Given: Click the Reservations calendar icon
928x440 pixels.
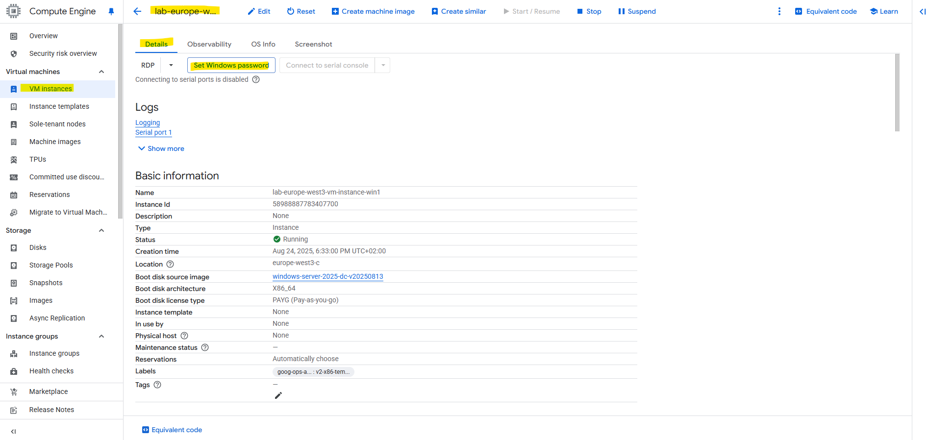Looking at the screenshot, I should tap(14, 195).
